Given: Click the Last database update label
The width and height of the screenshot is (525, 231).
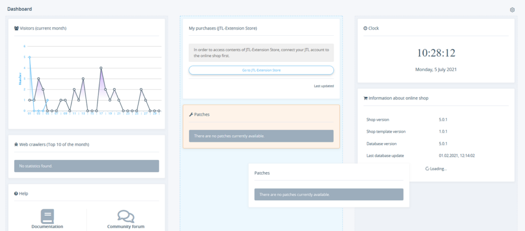Looking at the screenshot, I should (385, 156).
